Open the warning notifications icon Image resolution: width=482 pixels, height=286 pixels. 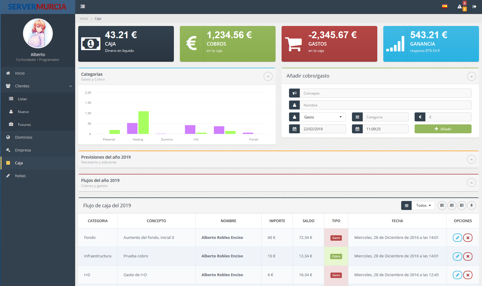click(x=460, y=7)
